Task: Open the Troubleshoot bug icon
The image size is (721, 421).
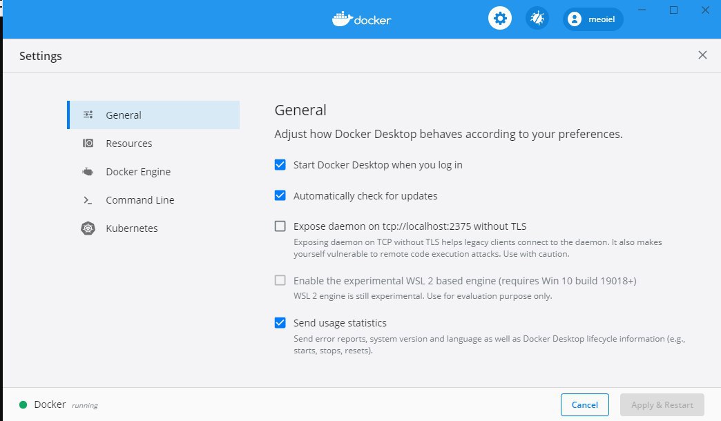Action: [537, 19]
